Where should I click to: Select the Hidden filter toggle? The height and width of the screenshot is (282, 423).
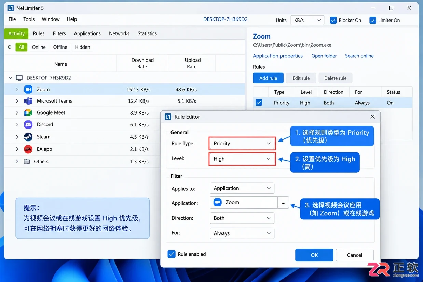click(82, 47)
